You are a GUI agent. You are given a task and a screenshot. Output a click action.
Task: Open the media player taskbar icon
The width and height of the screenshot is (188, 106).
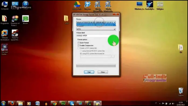point(29,103)
